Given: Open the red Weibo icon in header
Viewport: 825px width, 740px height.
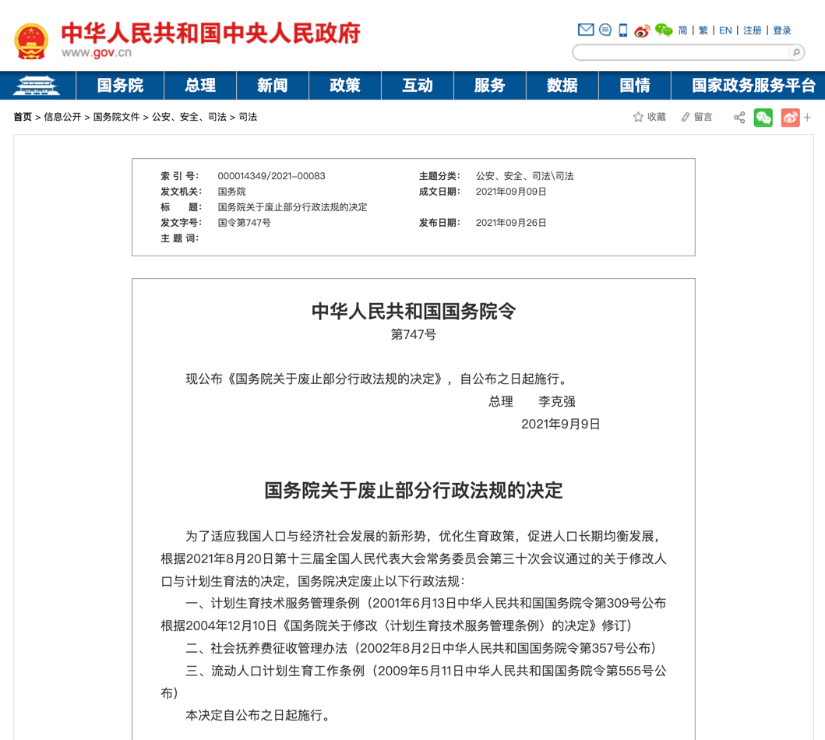Looking at the screenshot, I should [x=642, y=30].
